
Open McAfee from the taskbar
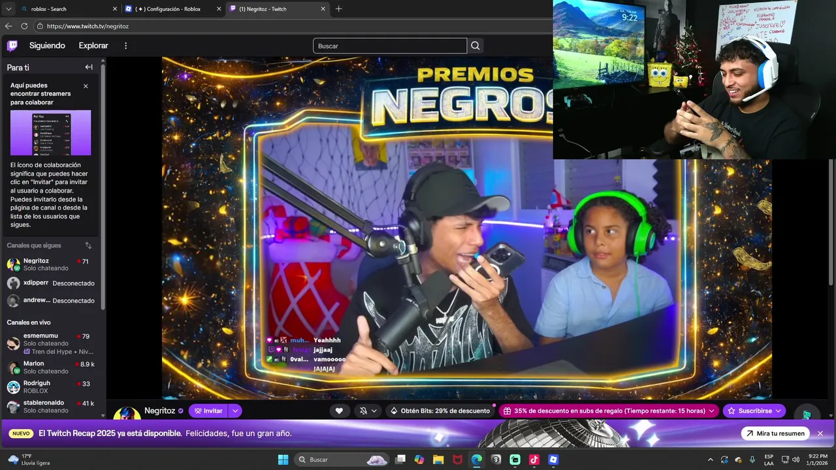click(457, 460)
